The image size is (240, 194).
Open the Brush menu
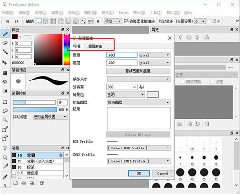[x=123, y=13]
